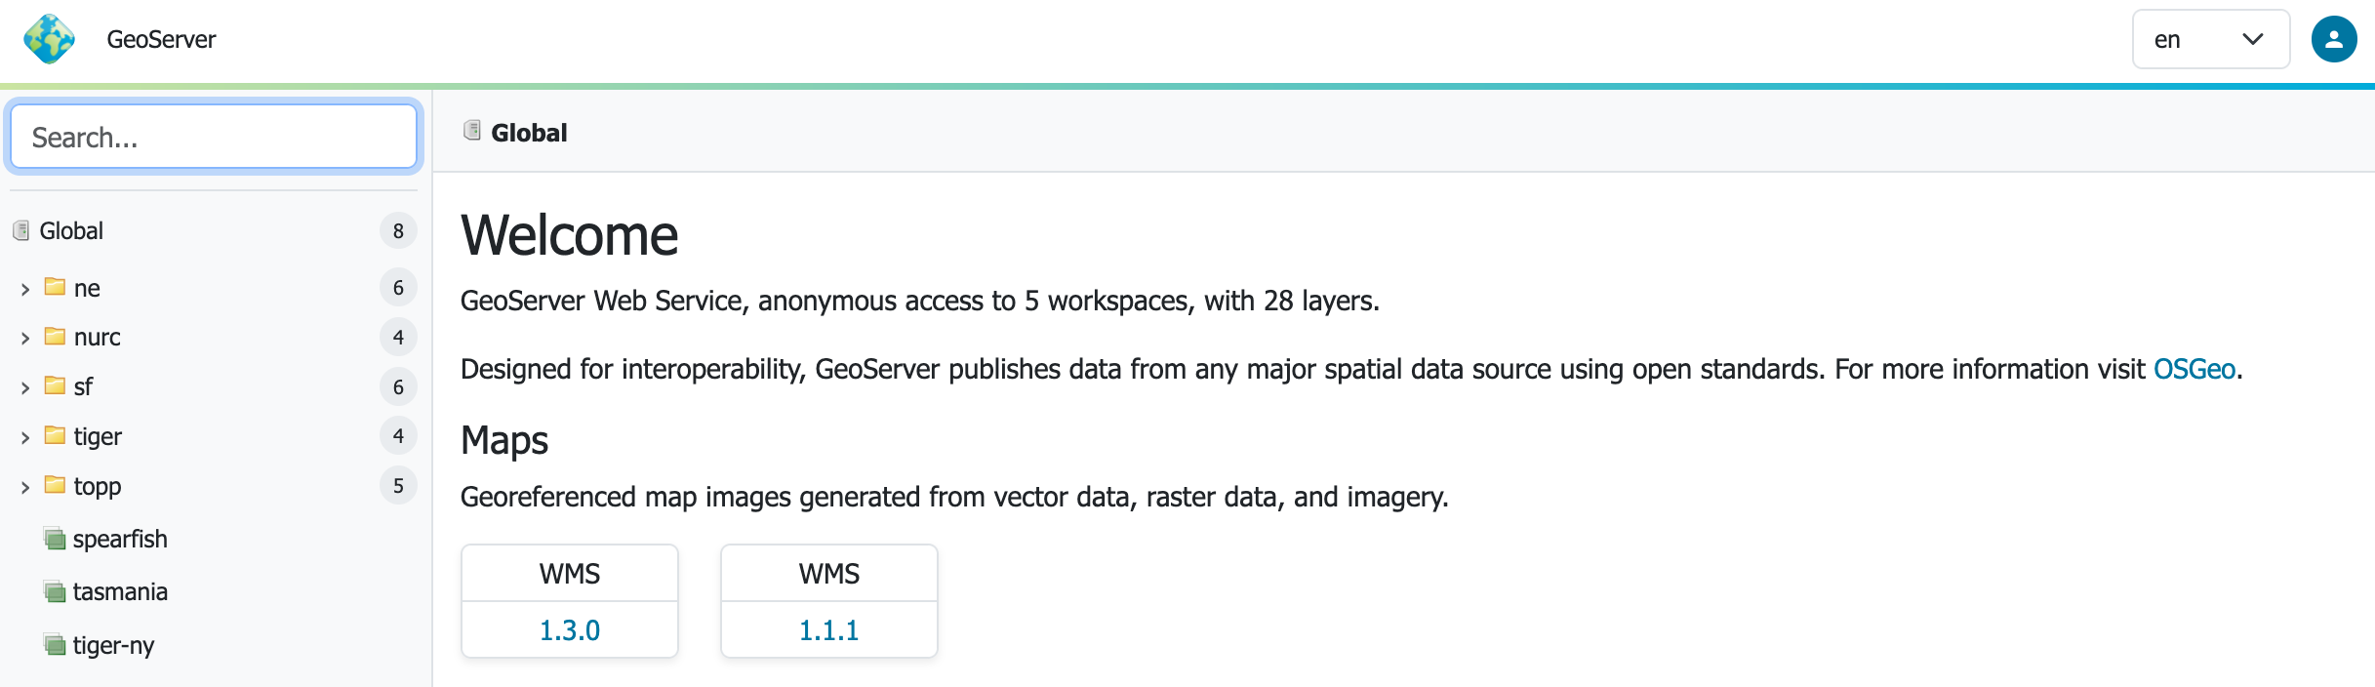Select Global item in sidebar list

(x=71, y=230)
